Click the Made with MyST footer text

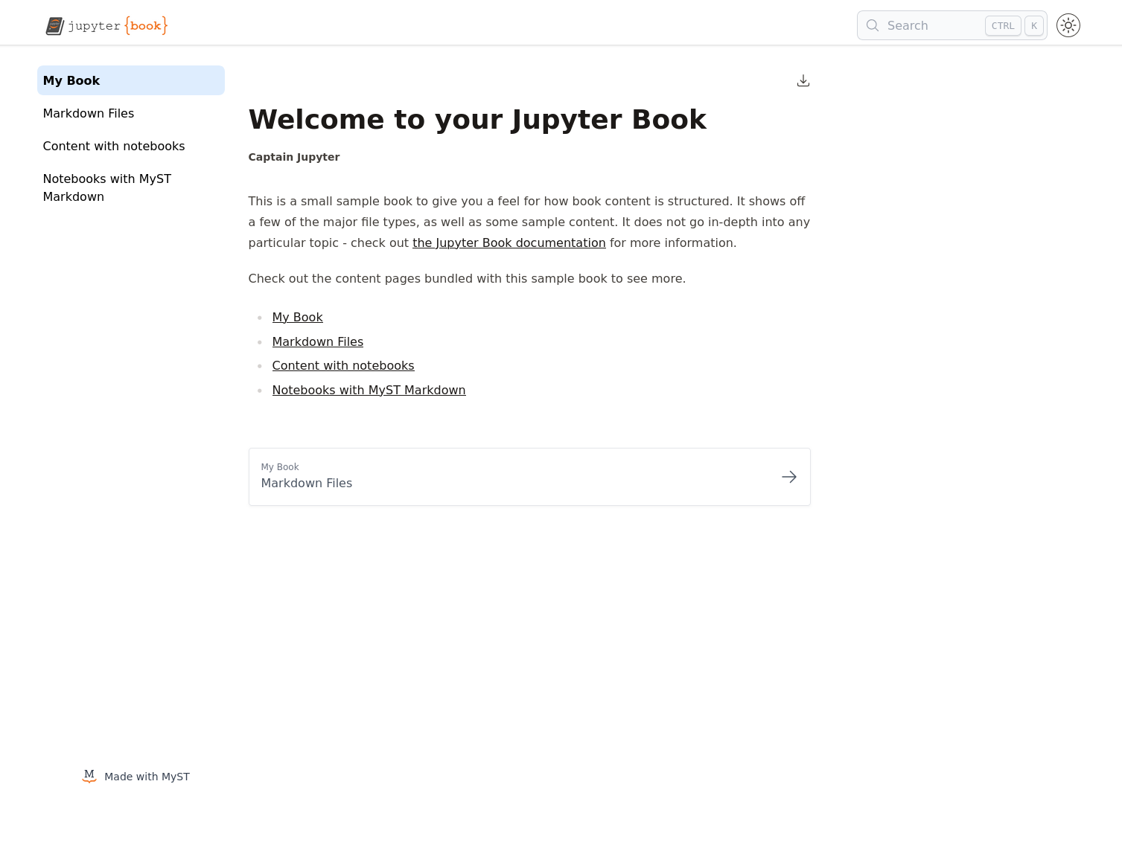coord(147,777)
